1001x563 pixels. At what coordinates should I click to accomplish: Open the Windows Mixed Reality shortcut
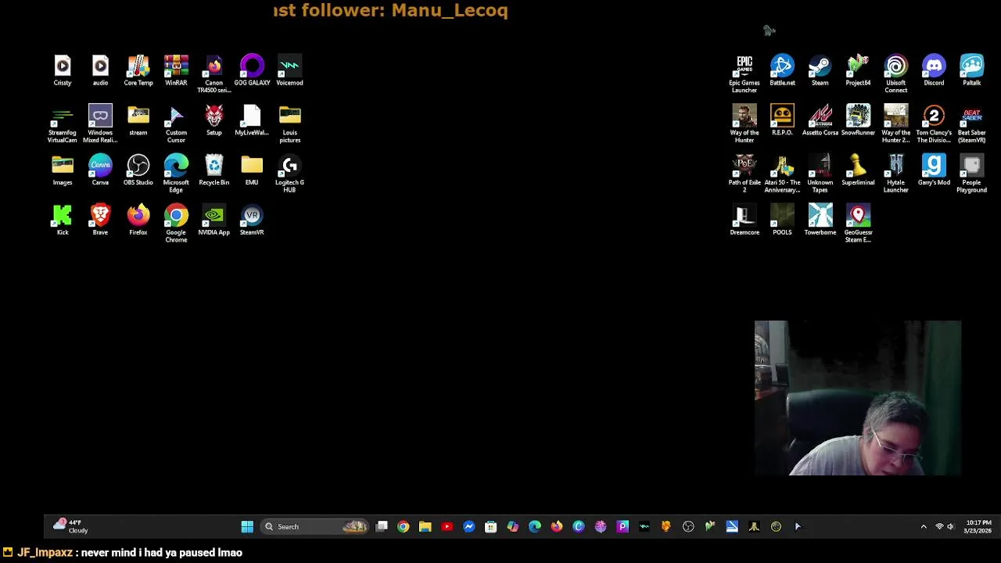click(x=100, y=124)
